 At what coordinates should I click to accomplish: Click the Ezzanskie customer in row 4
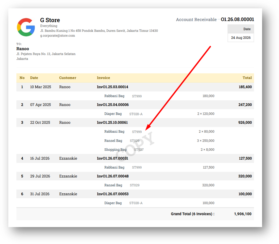(68, 158)
